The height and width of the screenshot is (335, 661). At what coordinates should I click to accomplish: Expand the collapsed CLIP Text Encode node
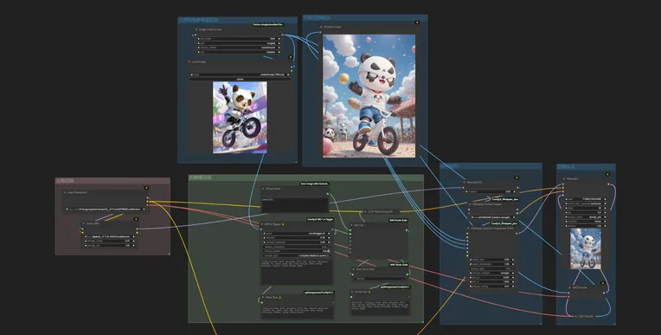coord(365,211)
